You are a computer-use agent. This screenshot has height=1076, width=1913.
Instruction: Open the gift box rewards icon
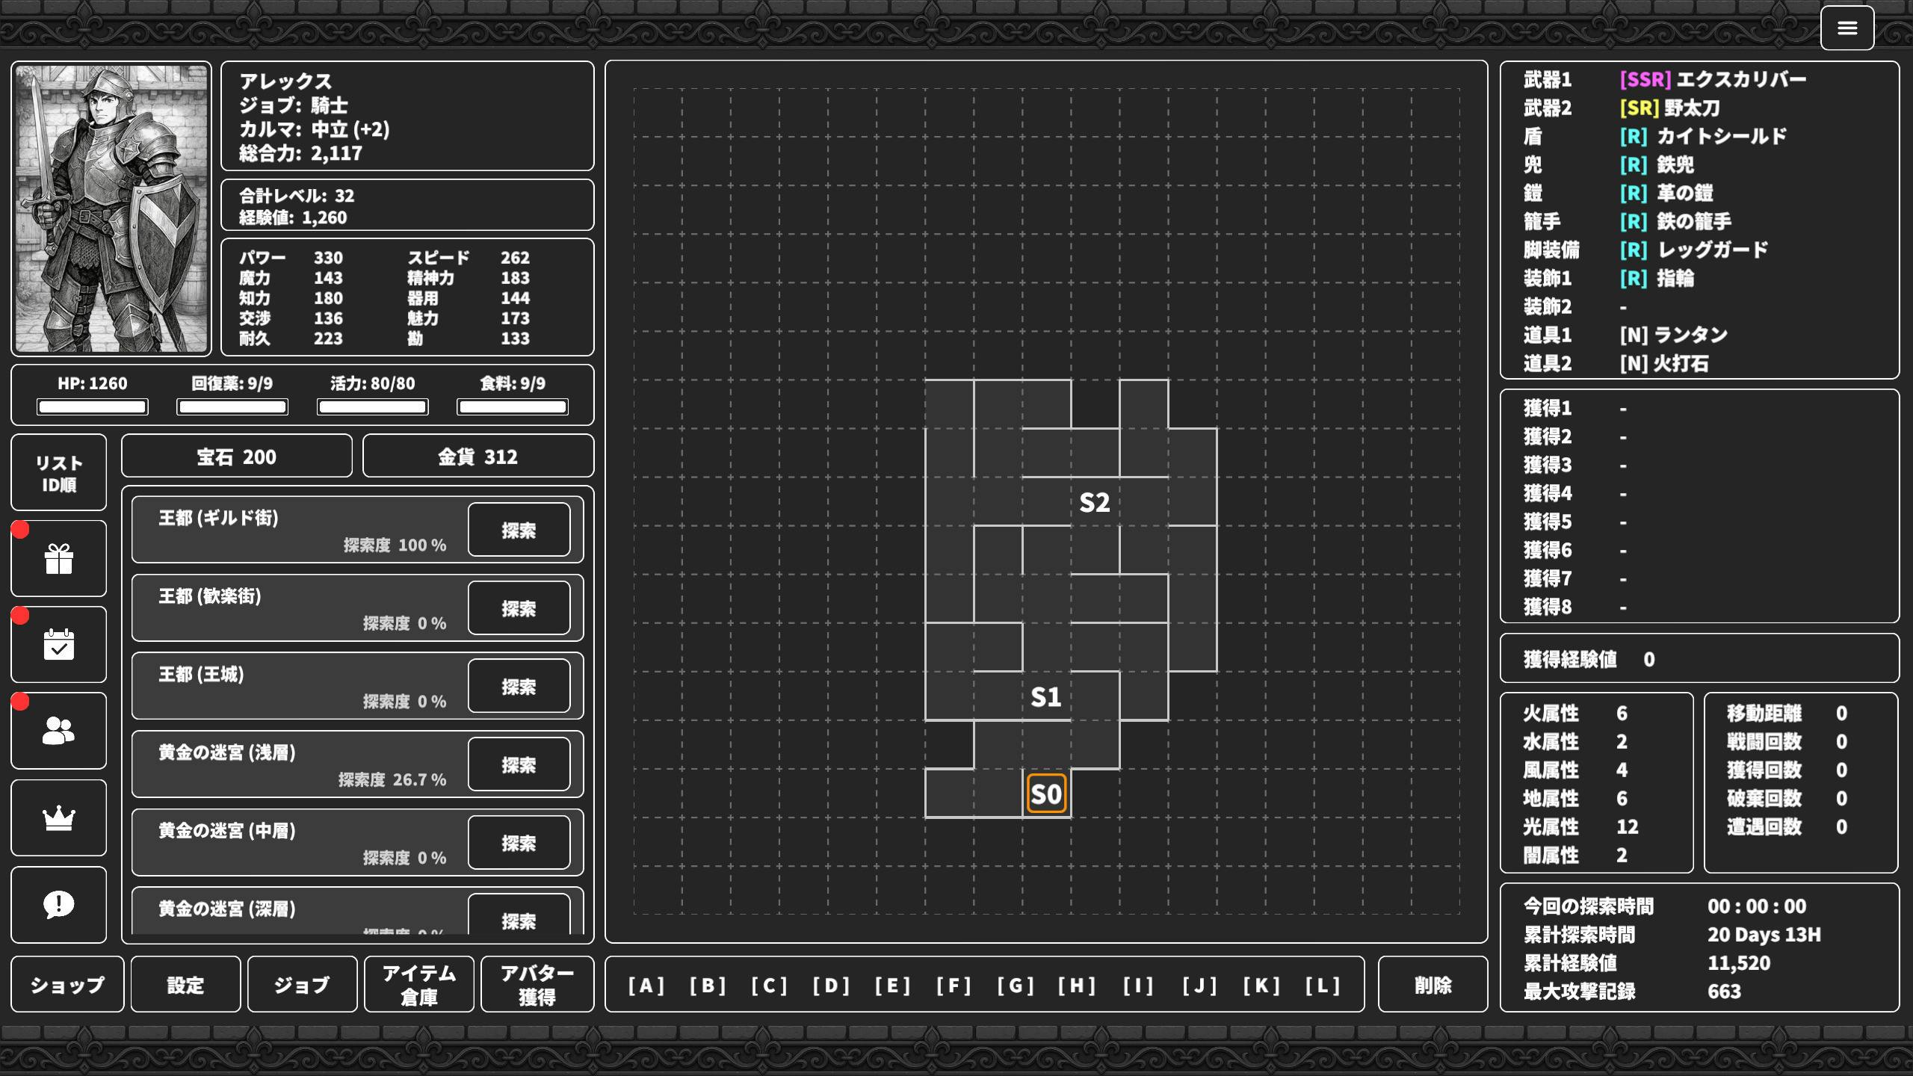pos(58,559)
